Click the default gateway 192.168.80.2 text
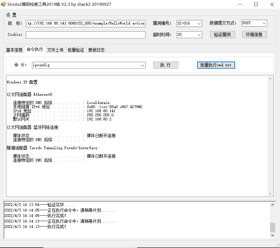Image resolution: width=280 pixels, height=248 pixels. (x=99, y=119)
